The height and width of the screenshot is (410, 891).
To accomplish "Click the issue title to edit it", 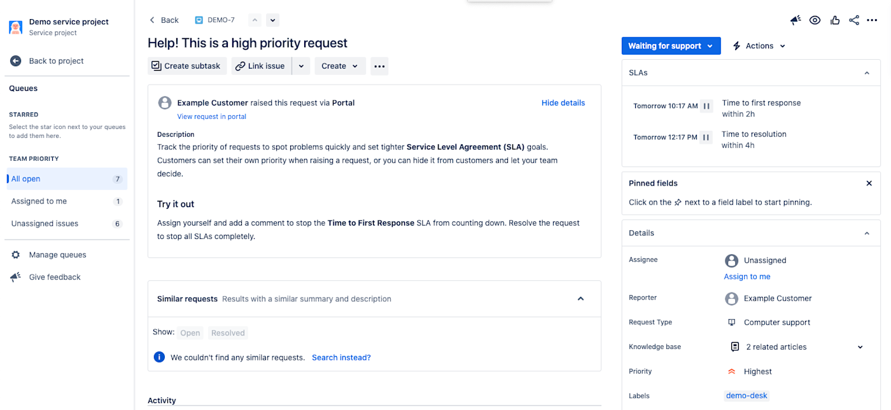I will 248,43.
